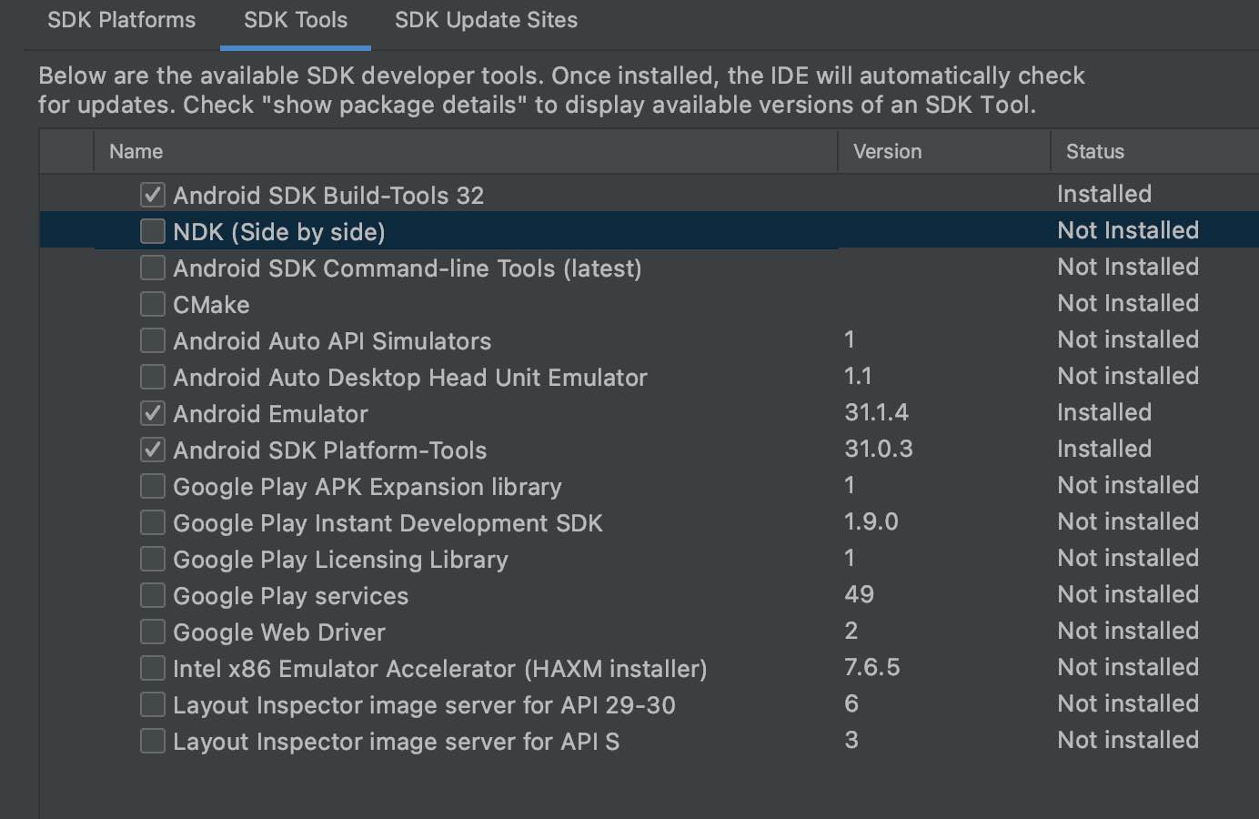
Task: Sort the list by Name column header
Action: 136,152
